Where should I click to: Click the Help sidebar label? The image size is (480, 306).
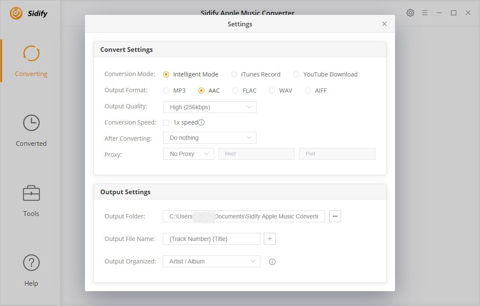(31, 283)
